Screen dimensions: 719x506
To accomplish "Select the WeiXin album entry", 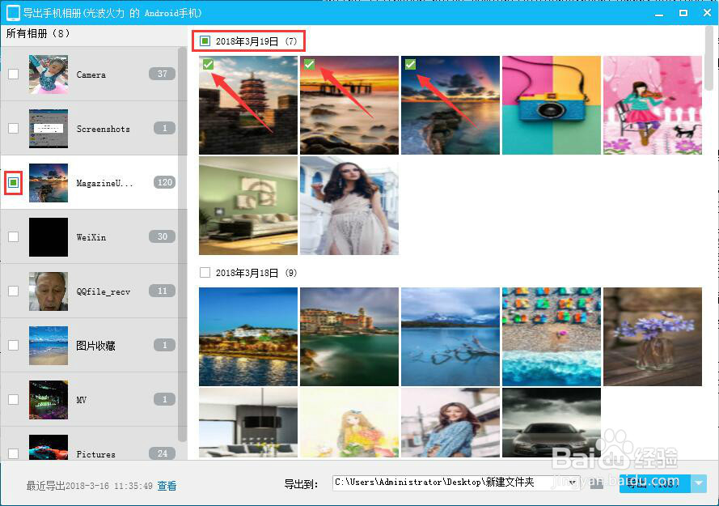I will tap(97, 236).
